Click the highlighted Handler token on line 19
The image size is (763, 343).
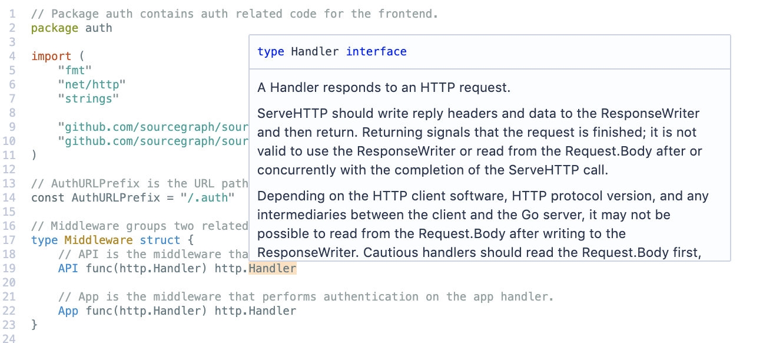point(273,269)
